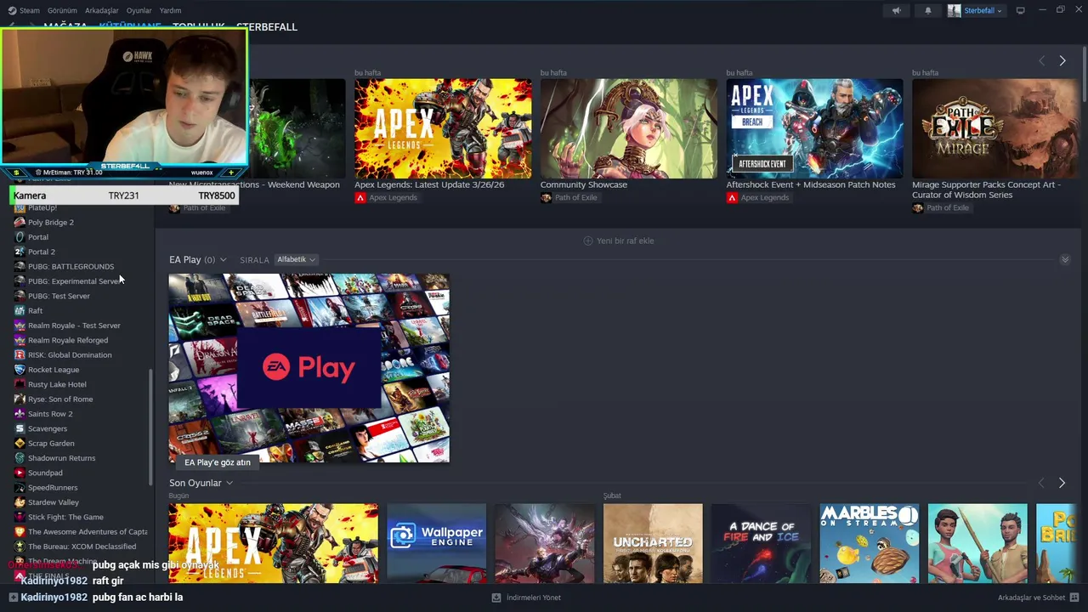This screenshot has width=1088, height=612.
Task: Select PUBG: Experimental Server in the list
Action: [75, 281]
